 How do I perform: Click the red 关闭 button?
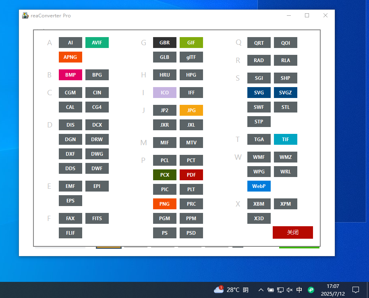coord(293,233)
